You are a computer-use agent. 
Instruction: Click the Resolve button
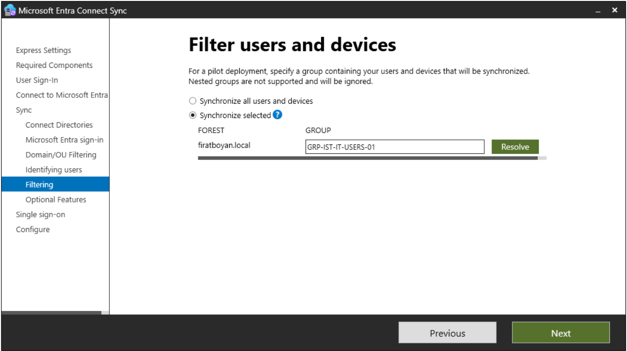515,147
